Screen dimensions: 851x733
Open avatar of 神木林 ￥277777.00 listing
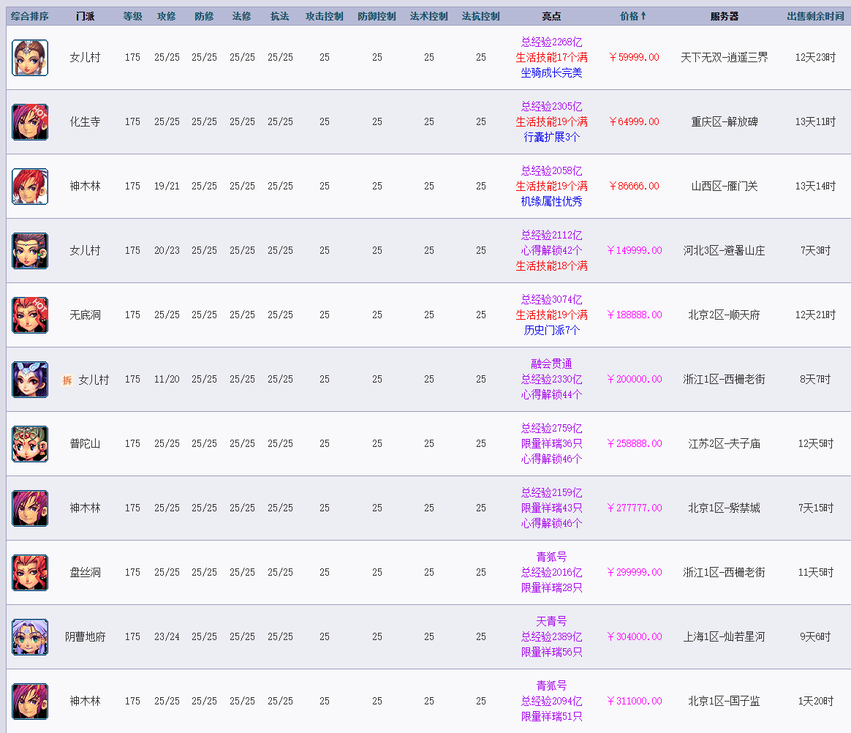pyautogui.click(x=30, y=508)
